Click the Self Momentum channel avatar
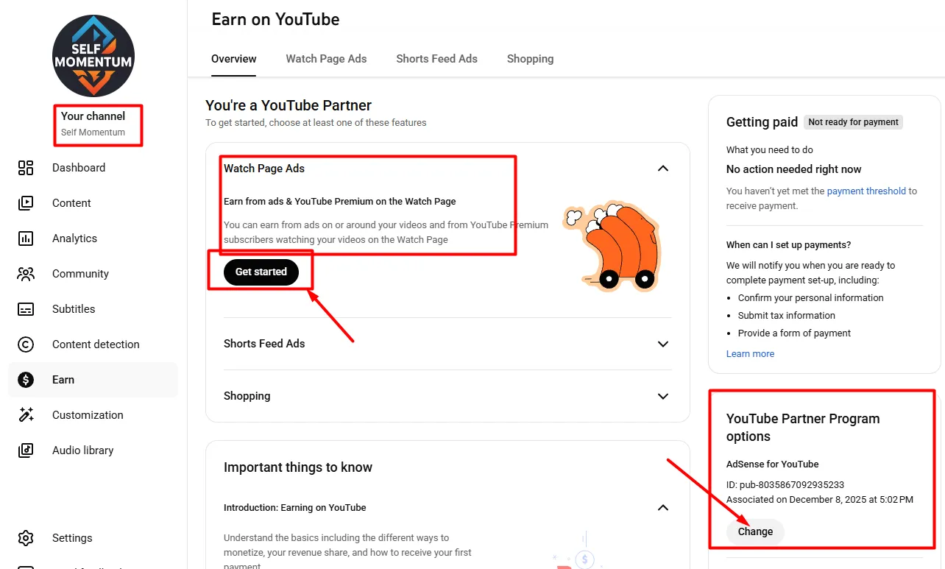 coord(93,55)
